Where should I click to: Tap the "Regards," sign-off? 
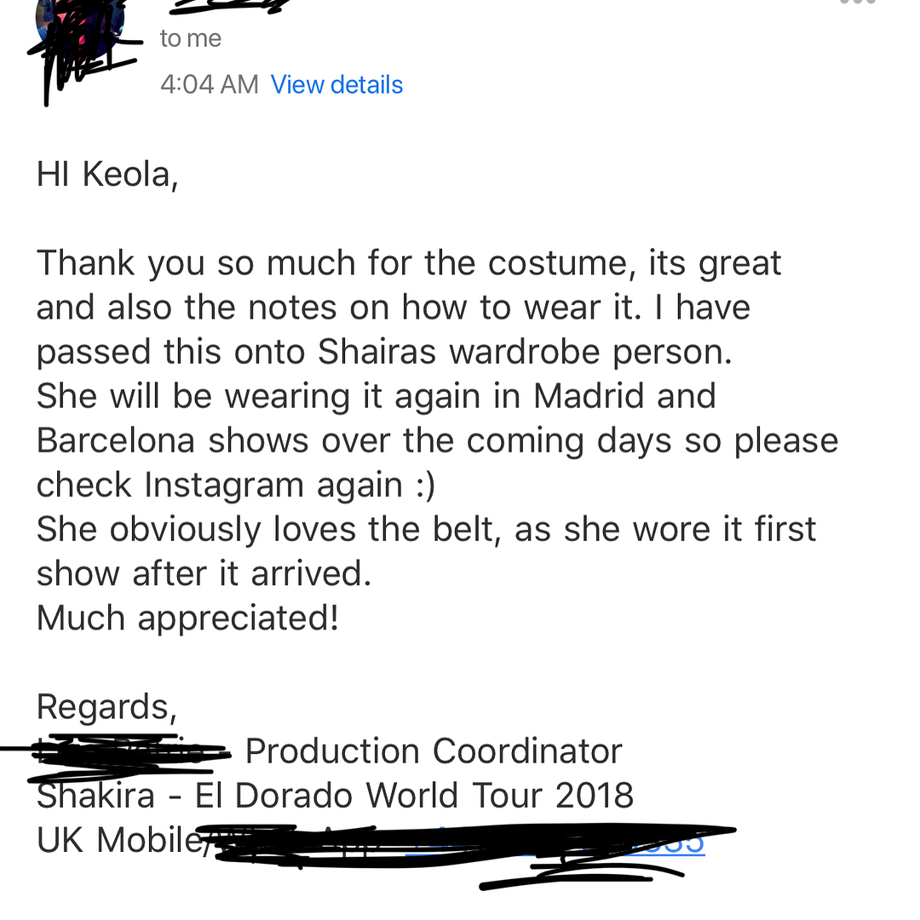[106, 706]
